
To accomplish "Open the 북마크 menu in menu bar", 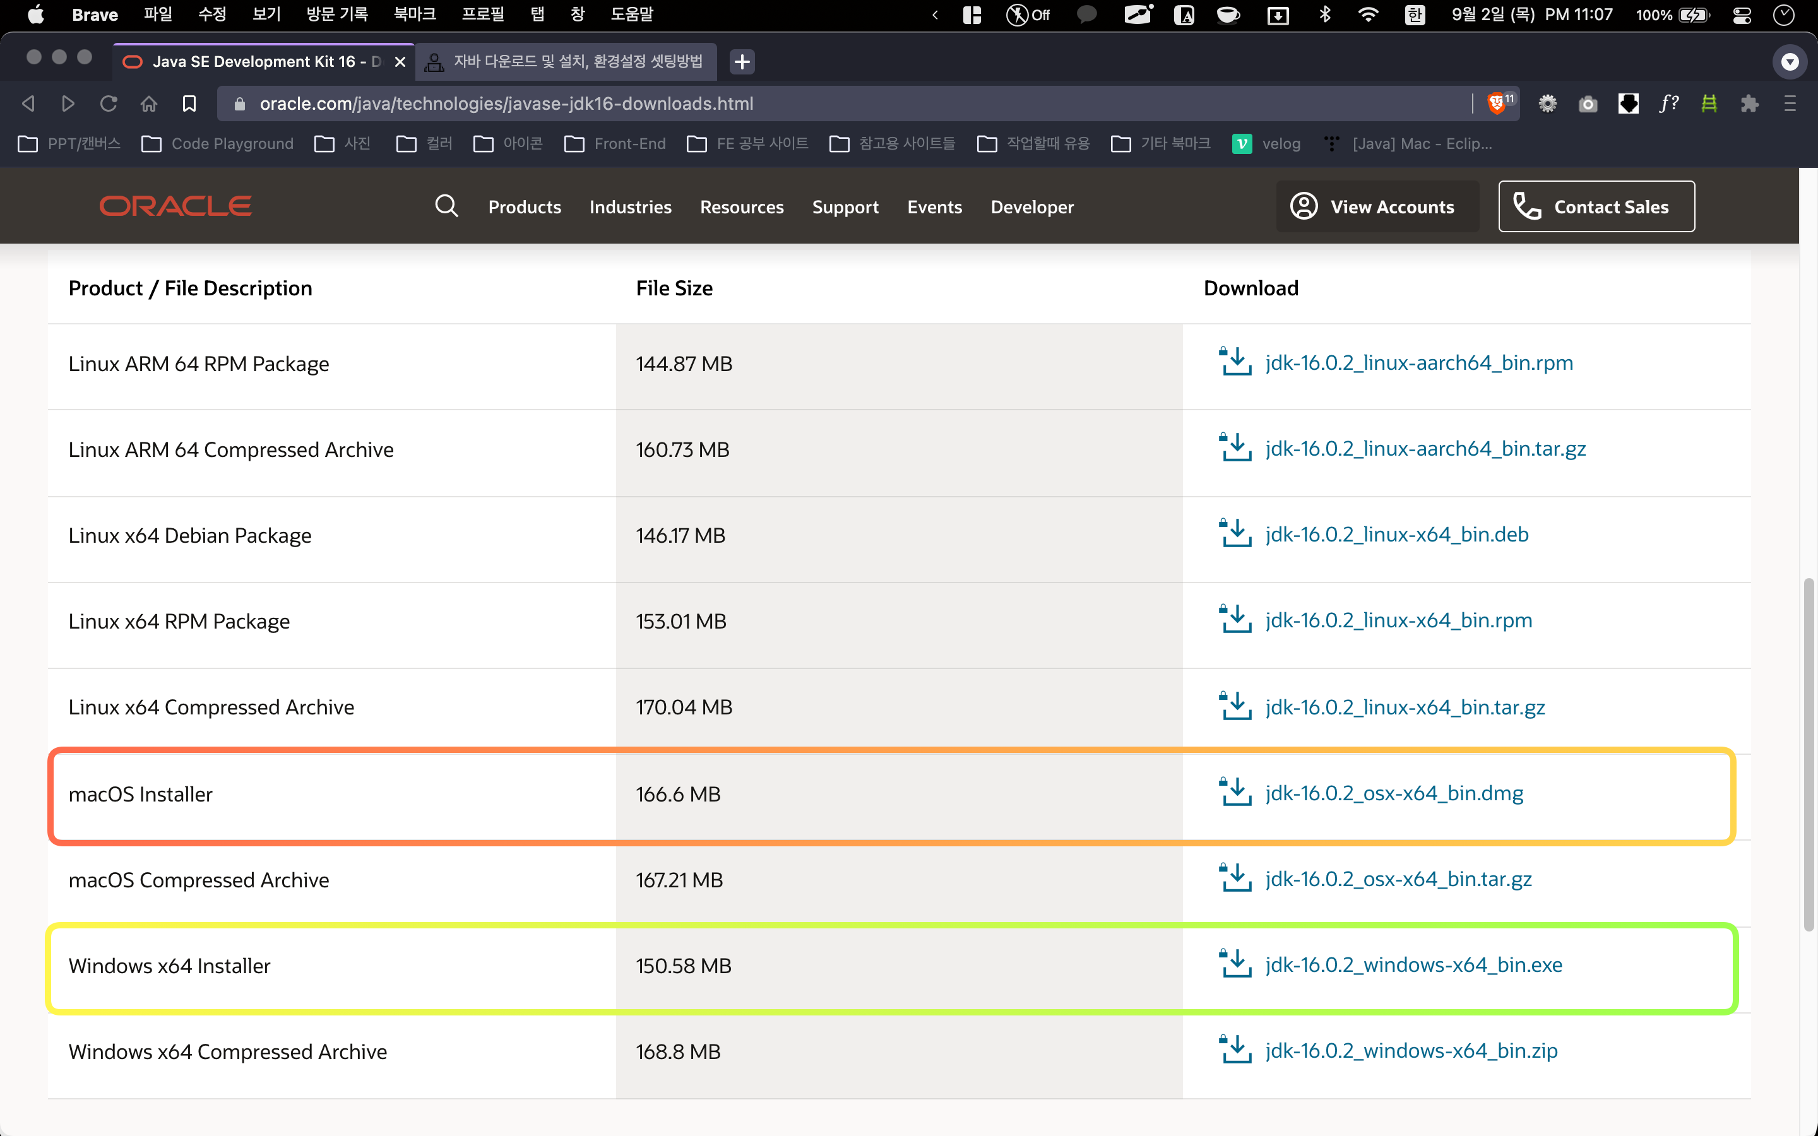I will pos(415,15).
